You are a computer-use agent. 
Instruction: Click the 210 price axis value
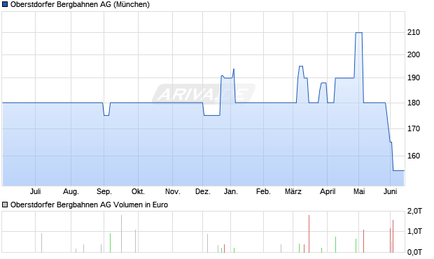tap(414, 32)
